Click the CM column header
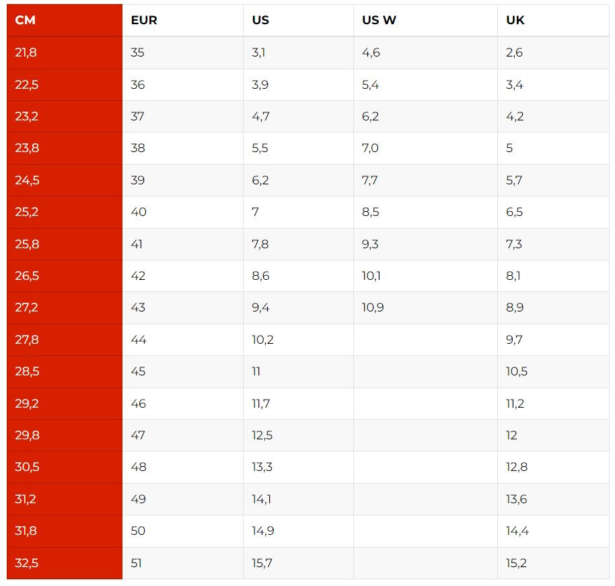615x586 pixels. tap(65, 20)
